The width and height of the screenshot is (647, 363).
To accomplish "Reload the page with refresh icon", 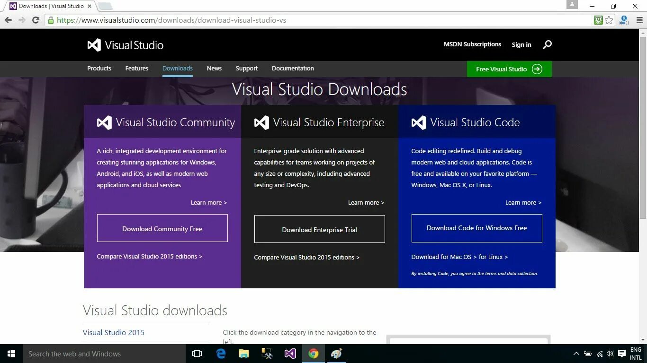I will [36, 20].
